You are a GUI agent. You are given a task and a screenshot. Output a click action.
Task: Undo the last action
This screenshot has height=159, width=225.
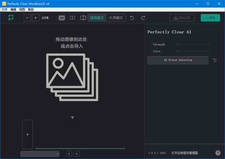click(x=132, y=18)
